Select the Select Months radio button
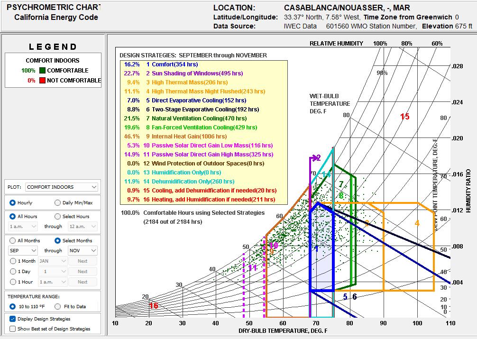Image resolution: width=477 pixels, height=339 pixels. pyautogui.click(x=57, y=240)
